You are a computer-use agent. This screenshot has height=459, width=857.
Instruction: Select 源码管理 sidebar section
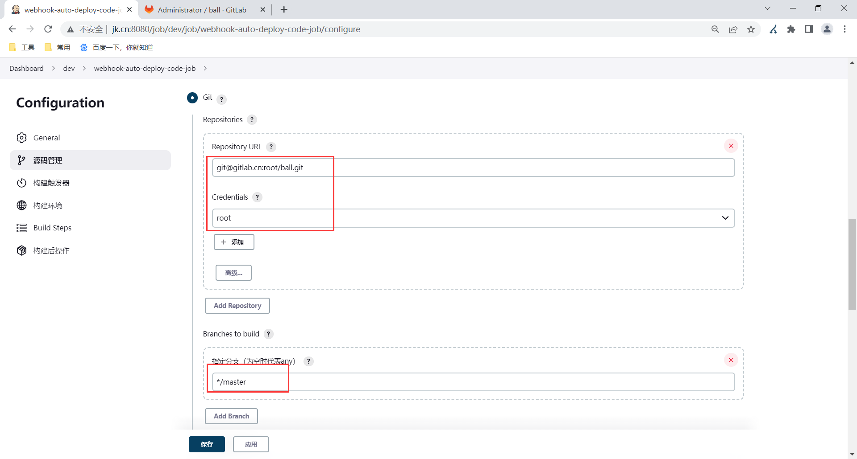pos(90,160)
